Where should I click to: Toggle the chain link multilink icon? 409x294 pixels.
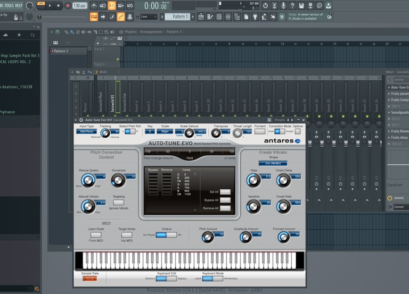pos(120,17)
